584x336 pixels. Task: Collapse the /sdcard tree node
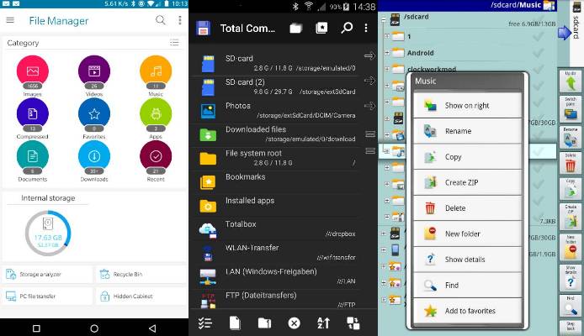point(384,19)
